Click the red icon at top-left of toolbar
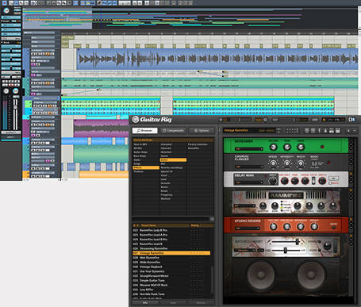361x307 pixels. 5,3
